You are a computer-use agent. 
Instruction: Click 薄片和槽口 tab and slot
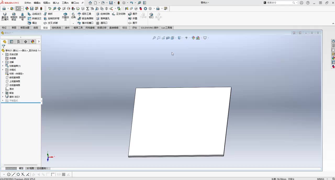tap(86, 23)
